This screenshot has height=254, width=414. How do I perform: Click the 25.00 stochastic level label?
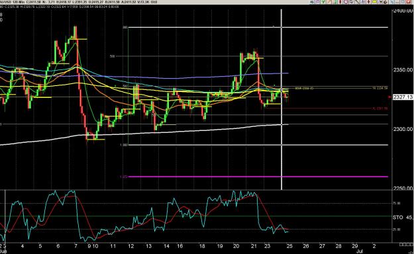[x=397, y=230]
